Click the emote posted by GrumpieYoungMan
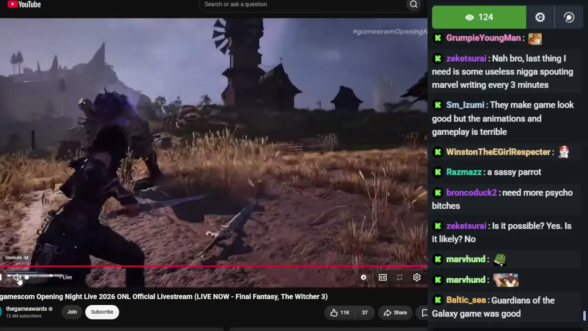 click(x=535, y=39)
